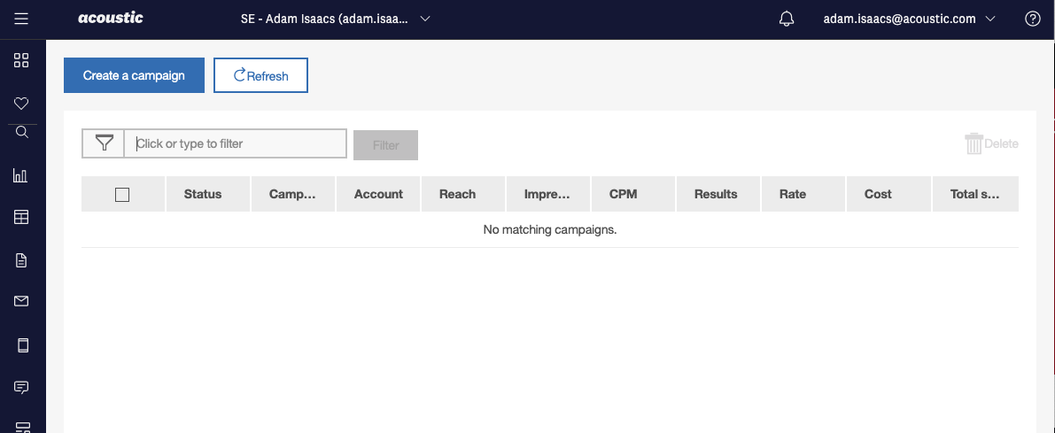Sort by the Status column header

(x=203, y=195)
